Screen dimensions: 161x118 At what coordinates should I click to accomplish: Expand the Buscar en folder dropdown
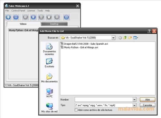coord(113,38)
